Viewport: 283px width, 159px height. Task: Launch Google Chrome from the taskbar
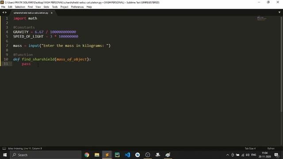[87, 155]
